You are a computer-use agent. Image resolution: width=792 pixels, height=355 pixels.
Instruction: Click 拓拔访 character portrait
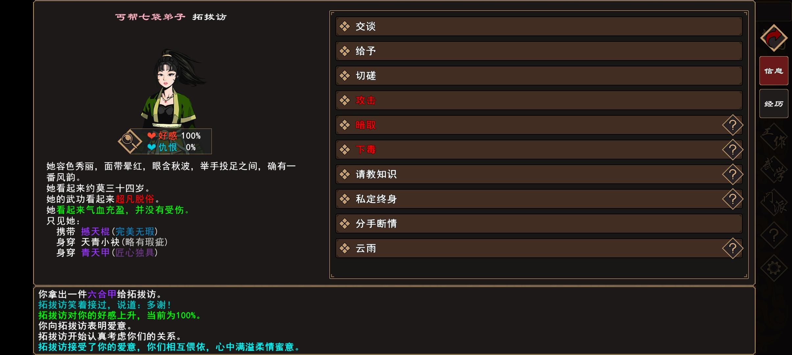169,89
